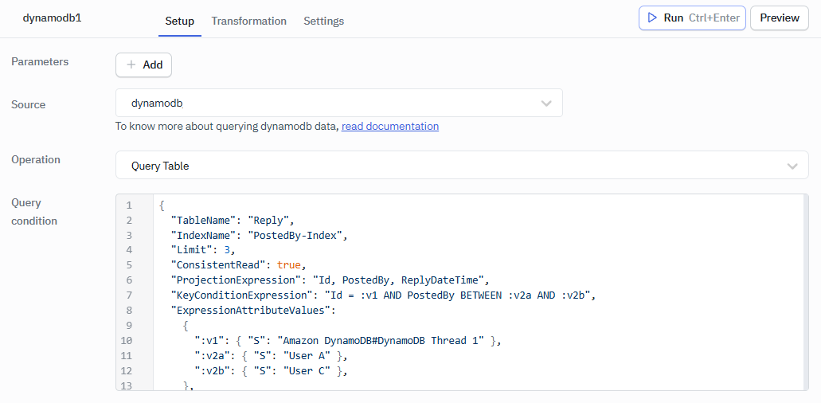The height and width of the screenshot is (403, 821).
Task: Click the plus icon to add parameter
Action: (x=131, y=65)
